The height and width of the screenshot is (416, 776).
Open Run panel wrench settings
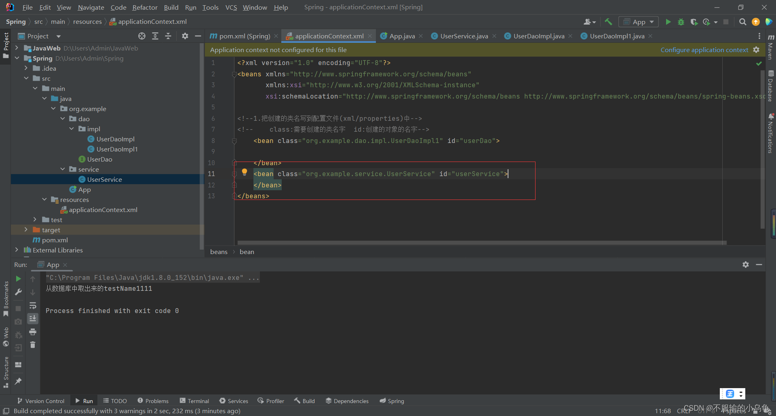click(18, 292)
